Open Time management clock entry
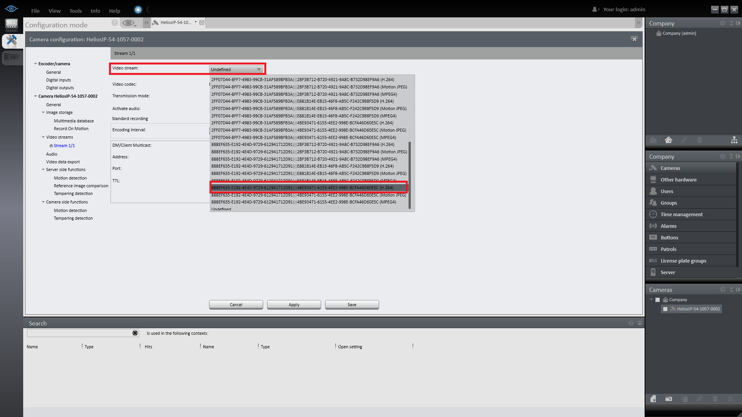Image resolution: width=742 pixels, height=417 pixels. 682,215
